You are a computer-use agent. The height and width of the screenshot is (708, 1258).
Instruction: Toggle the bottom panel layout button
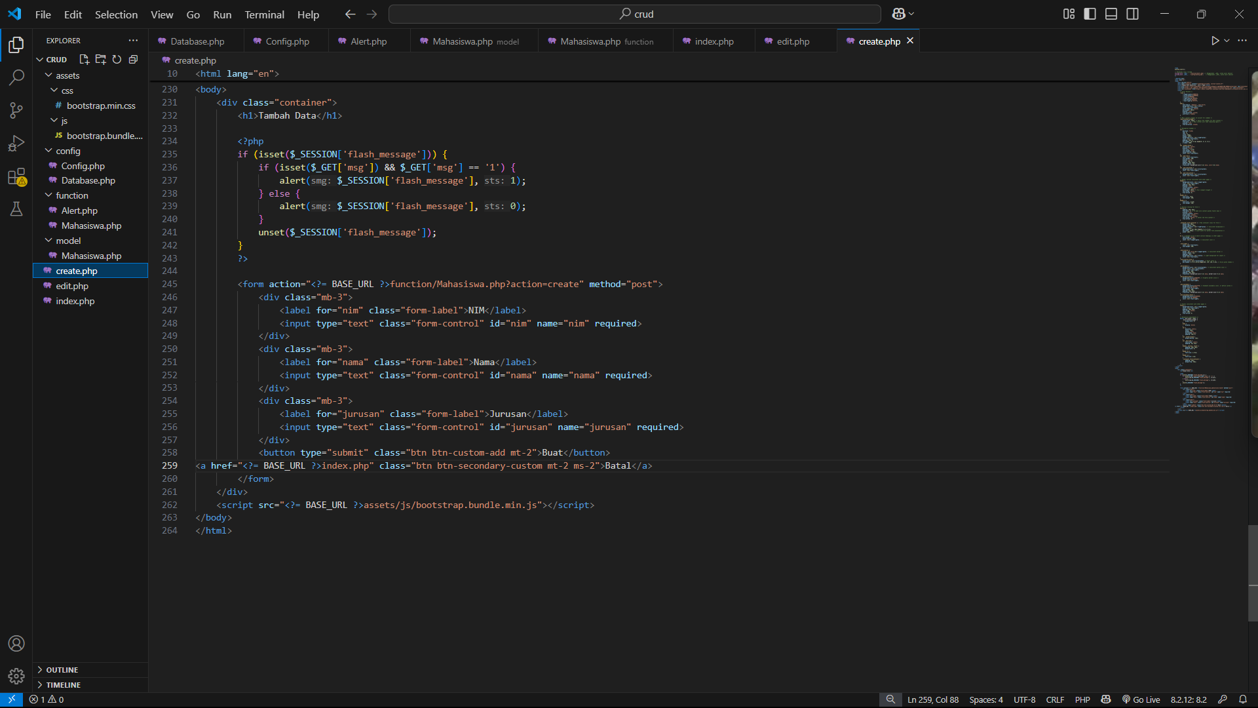1111,14
